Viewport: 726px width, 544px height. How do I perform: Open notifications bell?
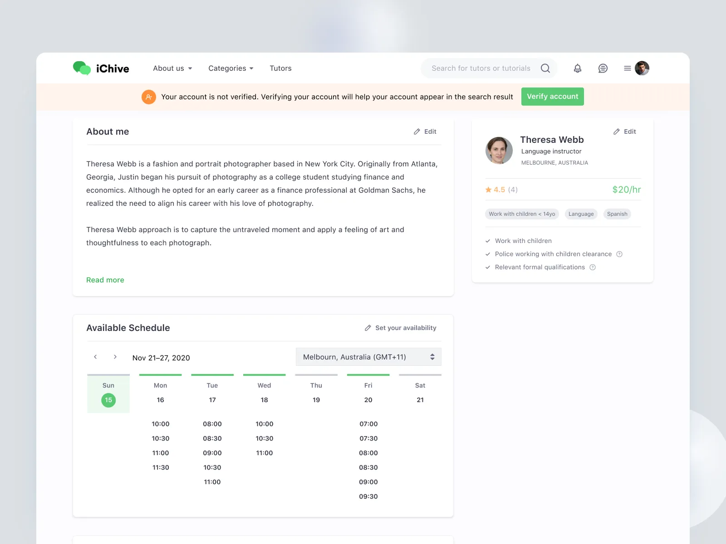pyautogui.click(x=578, y=68)
